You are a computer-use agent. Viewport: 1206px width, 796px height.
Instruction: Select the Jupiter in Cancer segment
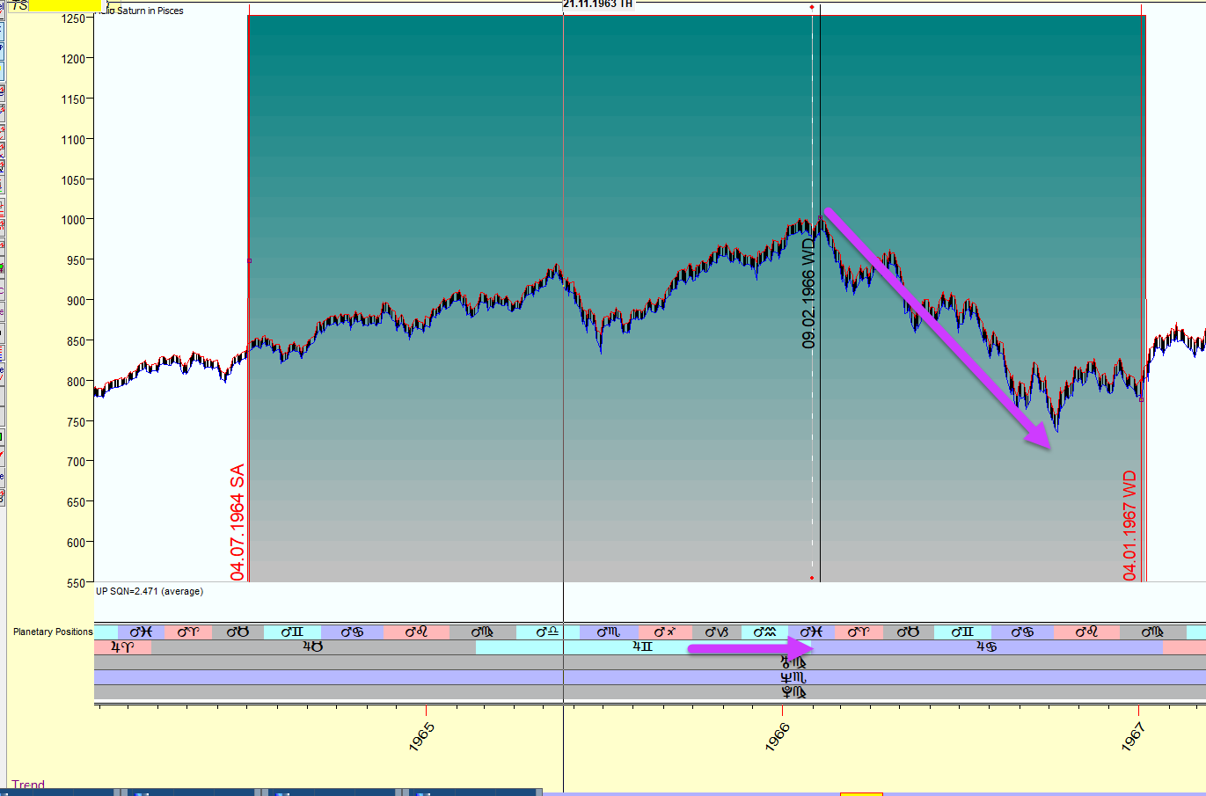pyautogui.click(x=986, y=647)
